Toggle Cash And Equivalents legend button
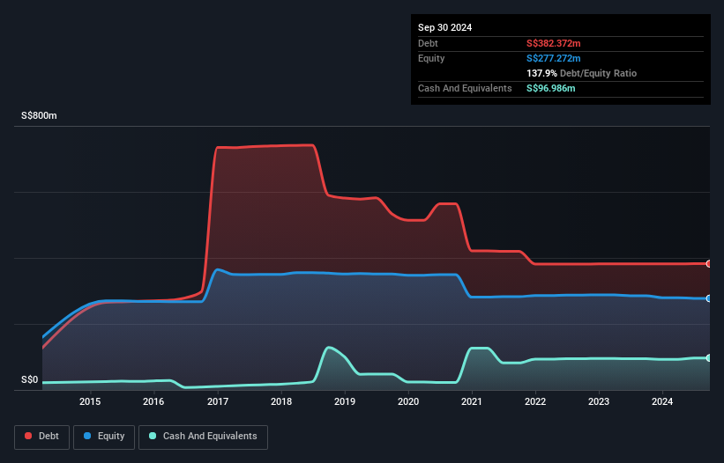 (x=203, y=437)
